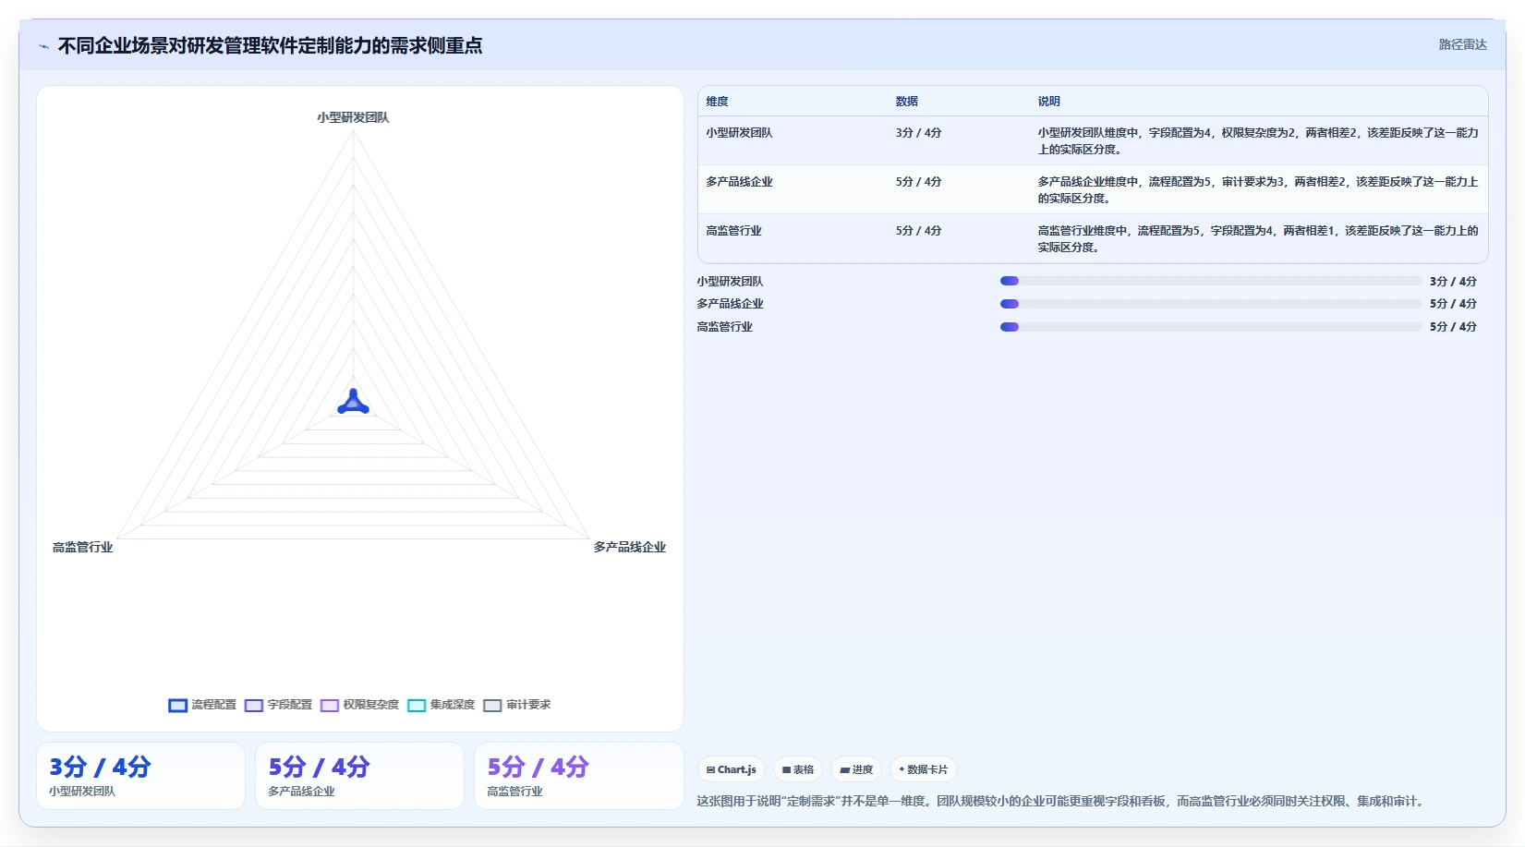1525x847 pixels.
Task: Open the 高监管行业 stat card
Action: [578, 776]
